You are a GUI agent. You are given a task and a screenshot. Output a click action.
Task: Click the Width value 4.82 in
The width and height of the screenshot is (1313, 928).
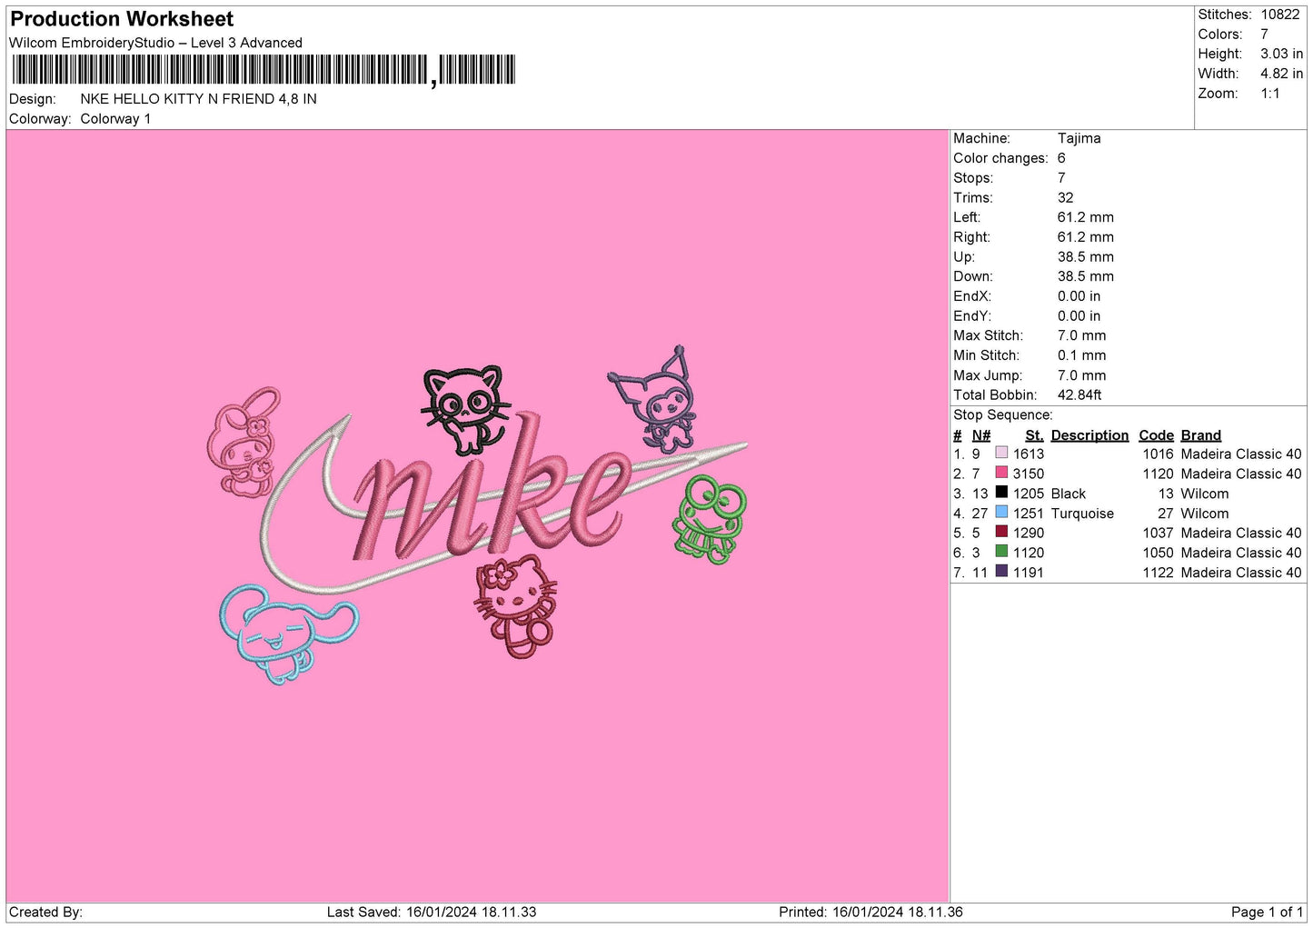(x=1281, y=74)
